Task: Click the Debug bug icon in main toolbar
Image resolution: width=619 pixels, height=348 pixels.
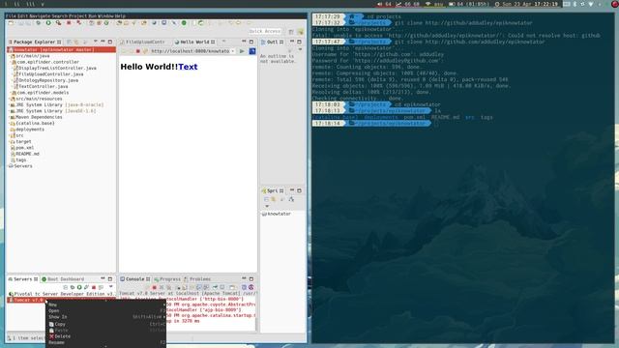Action: pos(39,23)
